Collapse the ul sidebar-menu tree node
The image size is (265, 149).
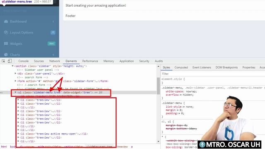pyautogui.click(x=15, y=92)
